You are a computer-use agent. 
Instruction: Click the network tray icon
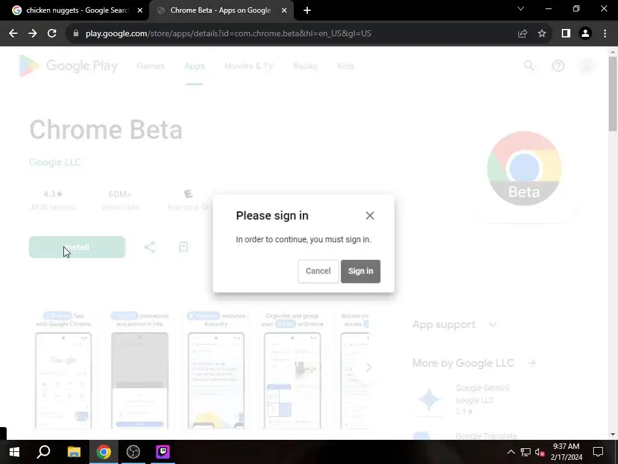pyautogui.click(x=526, y=452)
